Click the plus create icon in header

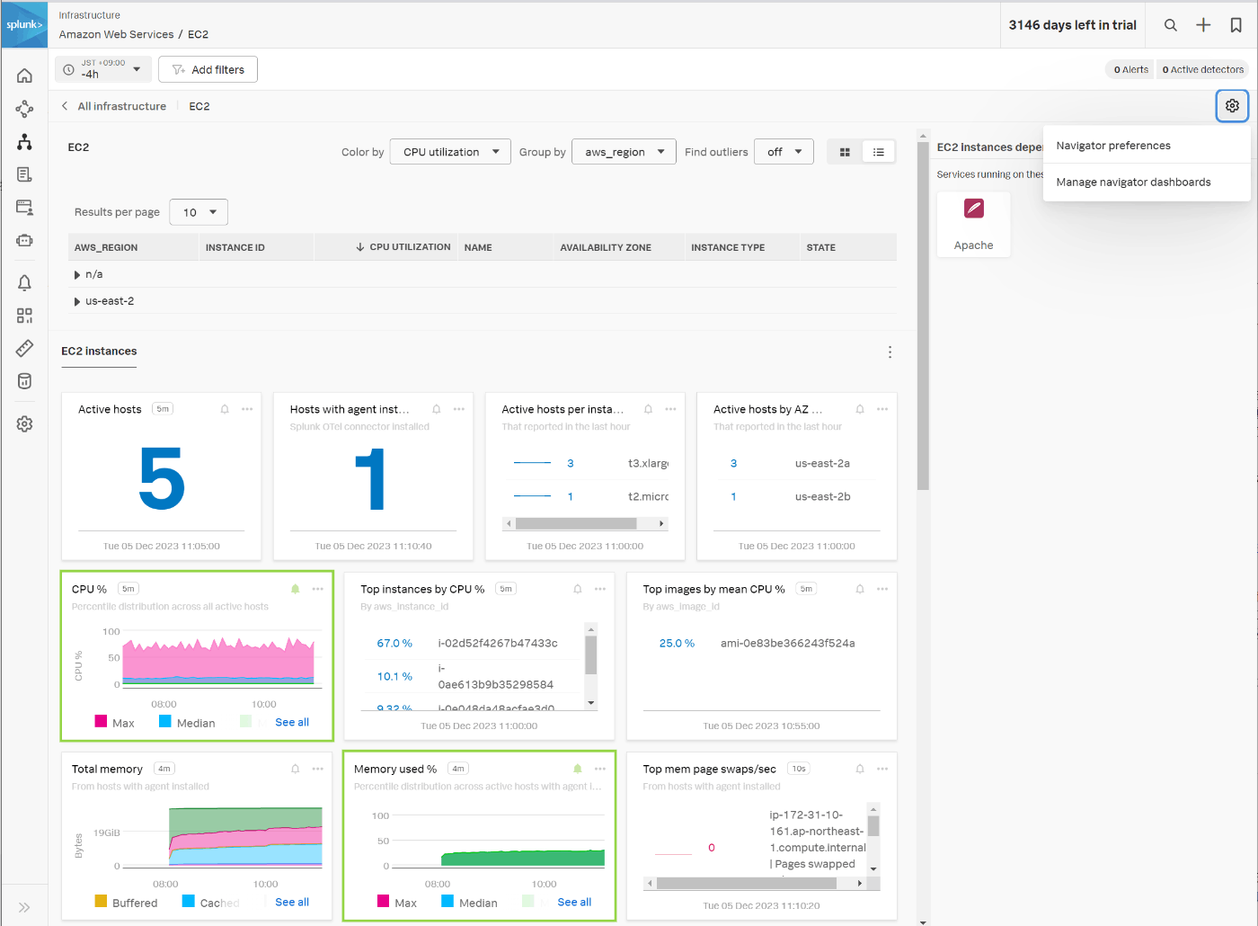pyautogui.click(x=1203, y=25)
